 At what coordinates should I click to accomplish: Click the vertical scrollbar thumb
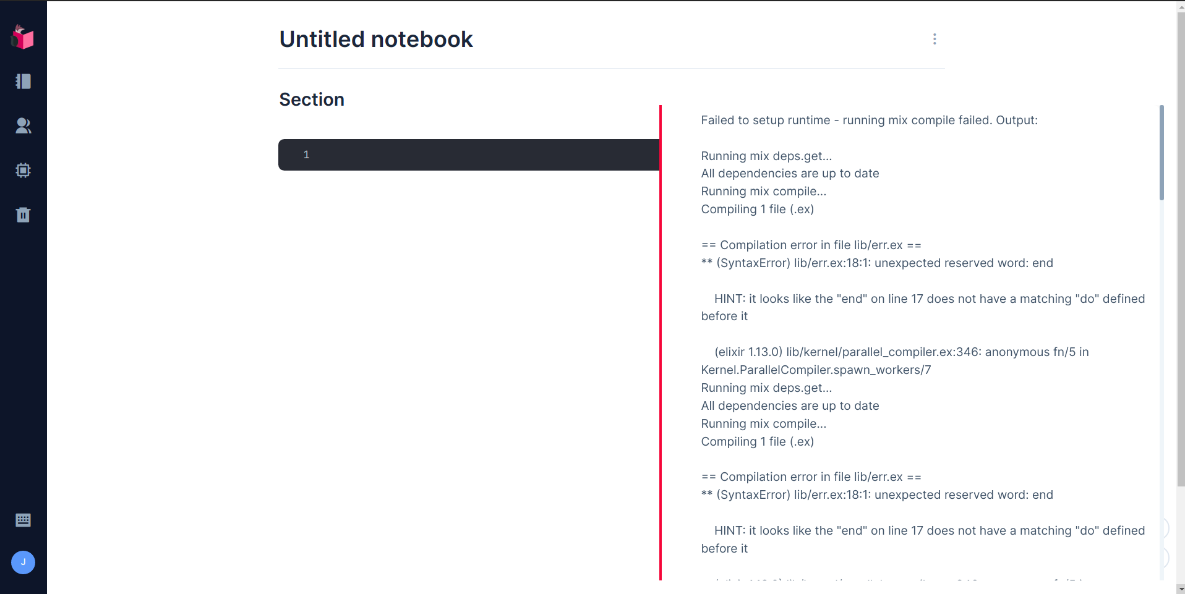coord(1161,152)
